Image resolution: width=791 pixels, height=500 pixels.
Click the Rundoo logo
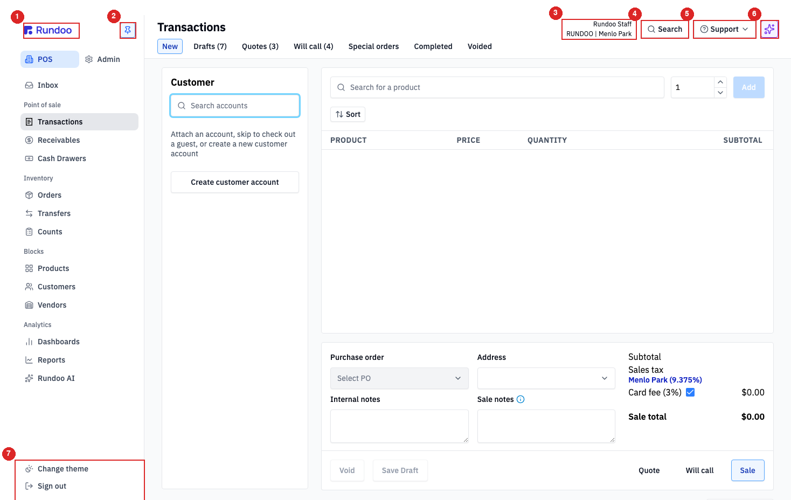(x=51, y=30)
